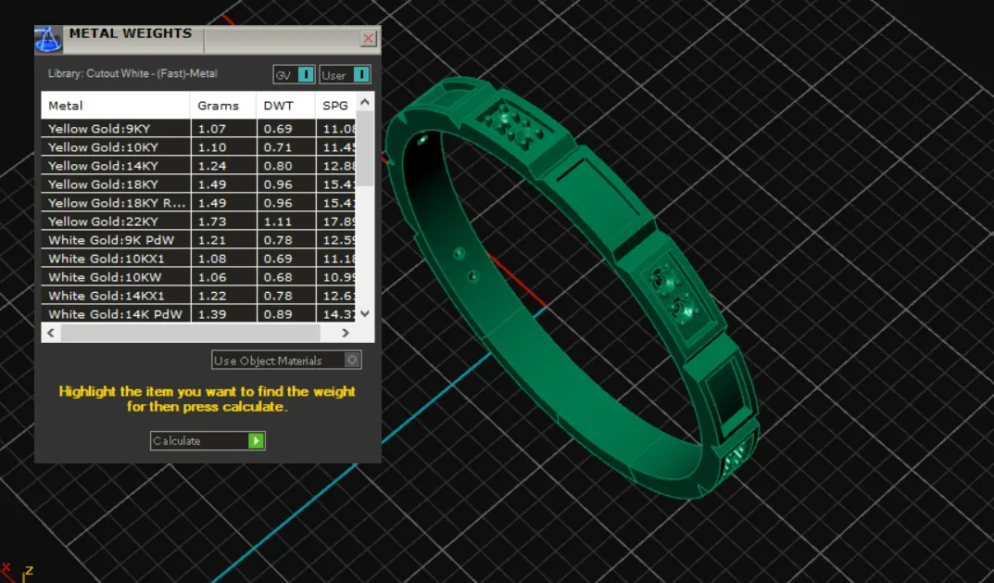
Task: Click the Metal Weights panel logo icon
Action: [x=48, y=39]
